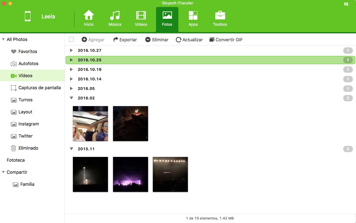Viewport: 356px width, 223px height.
Task: Select the Fotos tab
Action: pyautogui.click(x=167, y=19)
